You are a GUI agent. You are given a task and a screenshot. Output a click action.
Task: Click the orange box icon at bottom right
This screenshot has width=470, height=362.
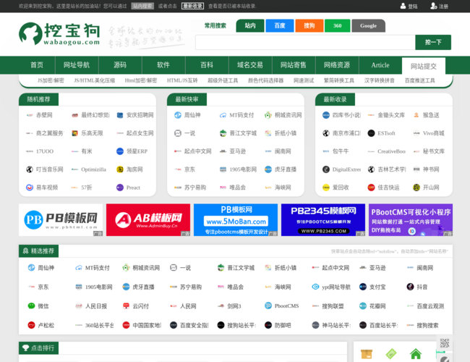point(367,354)
